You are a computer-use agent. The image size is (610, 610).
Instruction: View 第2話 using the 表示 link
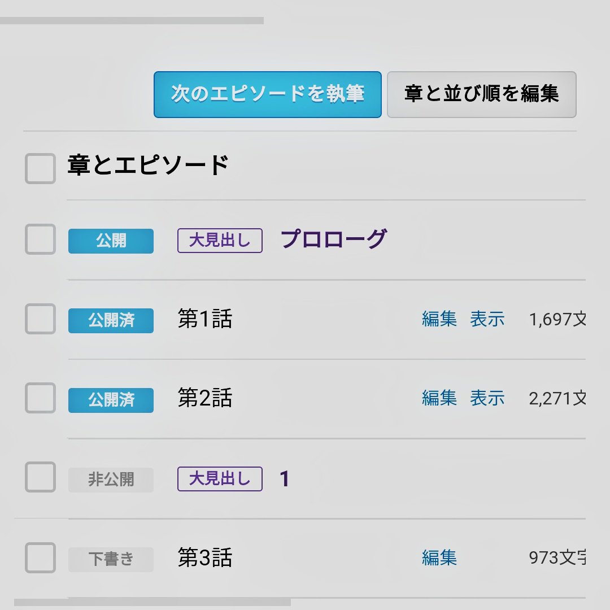[487, 398]
